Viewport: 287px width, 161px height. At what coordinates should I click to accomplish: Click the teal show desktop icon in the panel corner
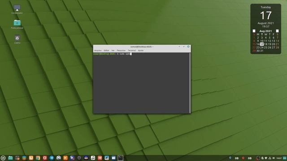(x=285, y=158)
